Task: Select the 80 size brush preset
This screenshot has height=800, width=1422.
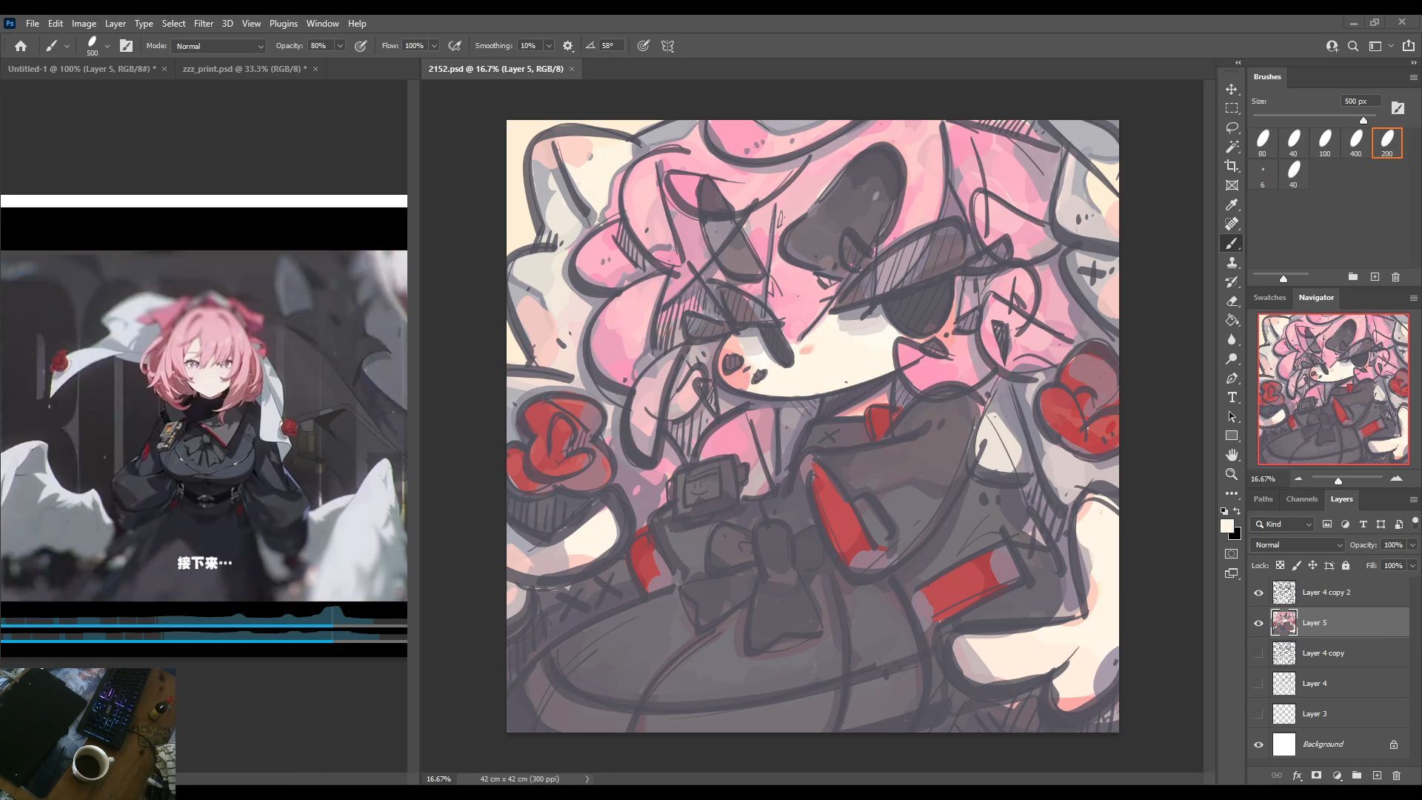Action: 1262,143
